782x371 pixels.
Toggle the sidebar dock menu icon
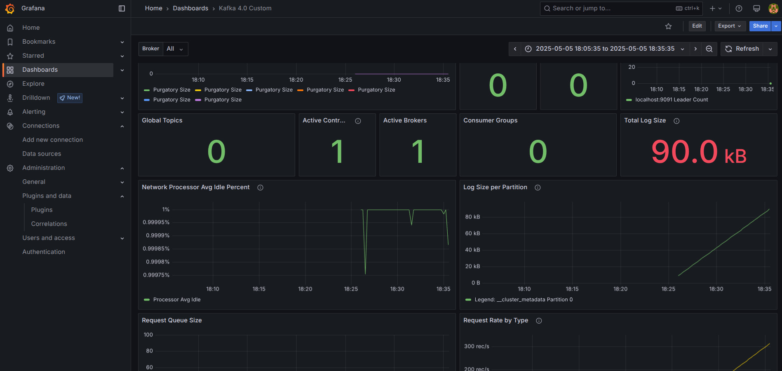[122, 8]
